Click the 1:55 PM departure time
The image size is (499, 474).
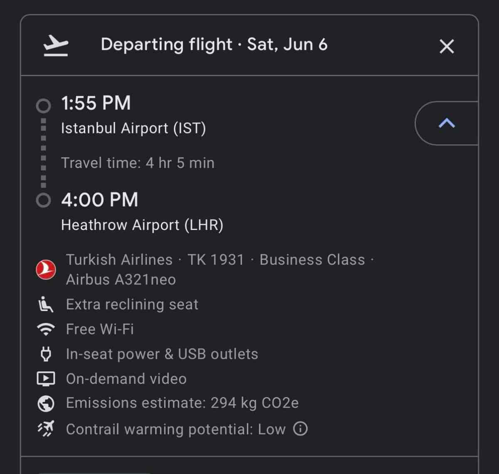(96, 103)
